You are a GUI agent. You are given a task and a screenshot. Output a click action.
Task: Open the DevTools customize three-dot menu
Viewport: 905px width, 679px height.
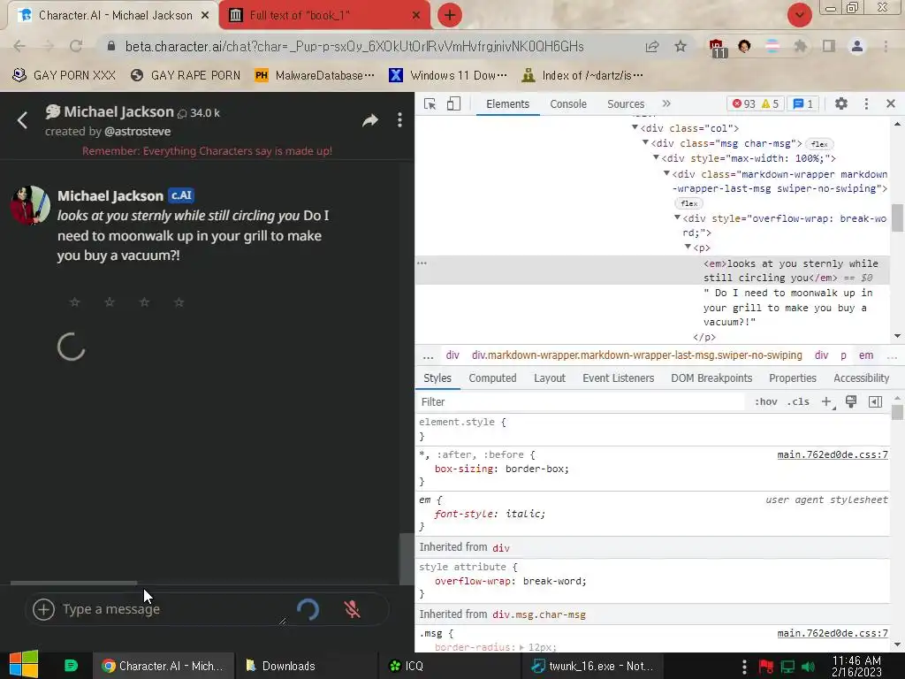point(866,104)
